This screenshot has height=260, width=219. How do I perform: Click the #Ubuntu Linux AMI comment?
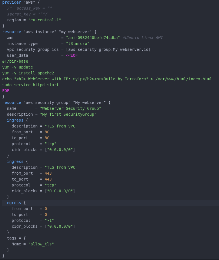143,38
